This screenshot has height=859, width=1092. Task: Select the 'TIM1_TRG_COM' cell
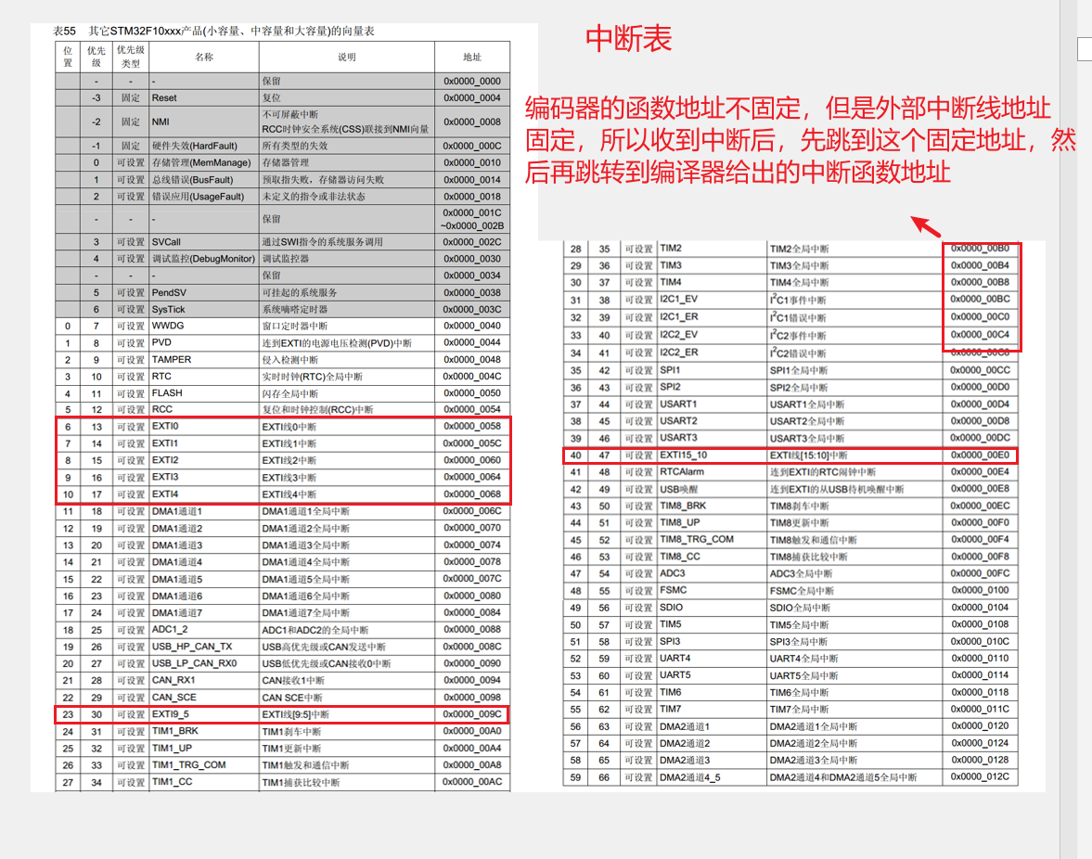click(x=204, y=765)
